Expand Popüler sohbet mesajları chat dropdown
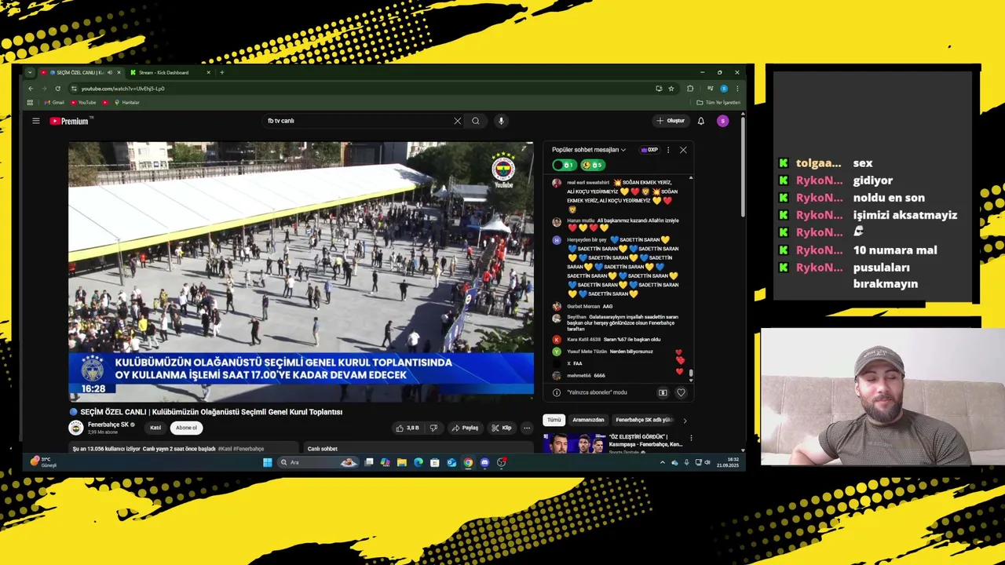Viewport: 1005px width, 565px height. (589, 150)
